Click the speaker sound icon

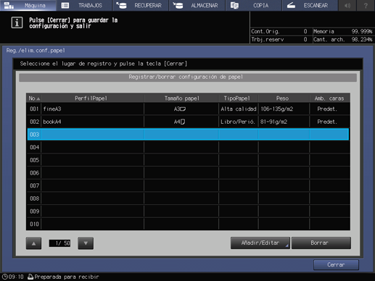tap(347, 5)
